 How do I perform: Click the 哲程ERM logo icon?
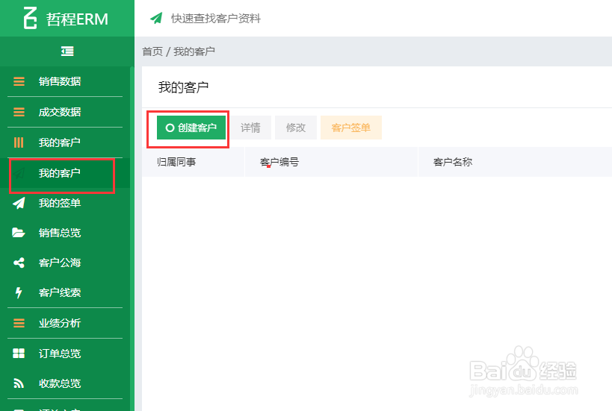point(30,18)
